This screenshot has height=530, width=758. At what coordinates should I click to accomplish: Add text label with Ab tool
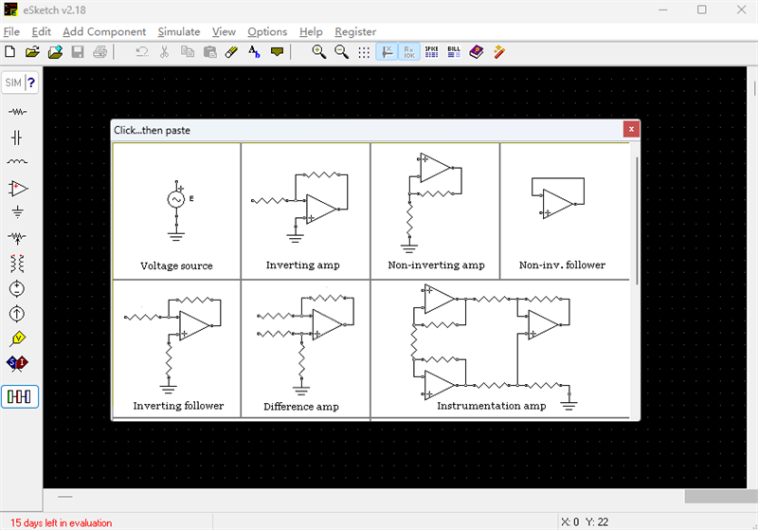tap(254, 52)
